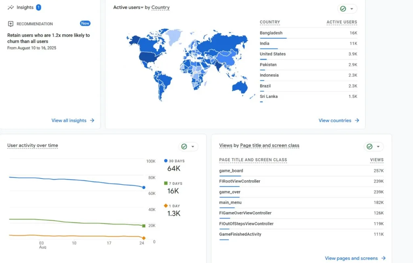
Task: Click the date range August 10 to 16 text
Action: [x=31, y=48]
